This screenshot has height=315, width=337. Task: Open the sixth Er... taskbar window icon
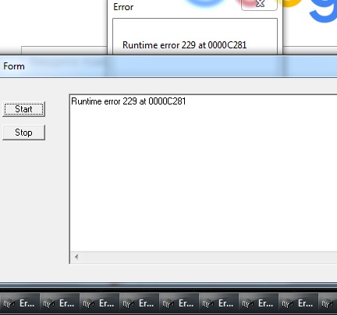point(218,303)
